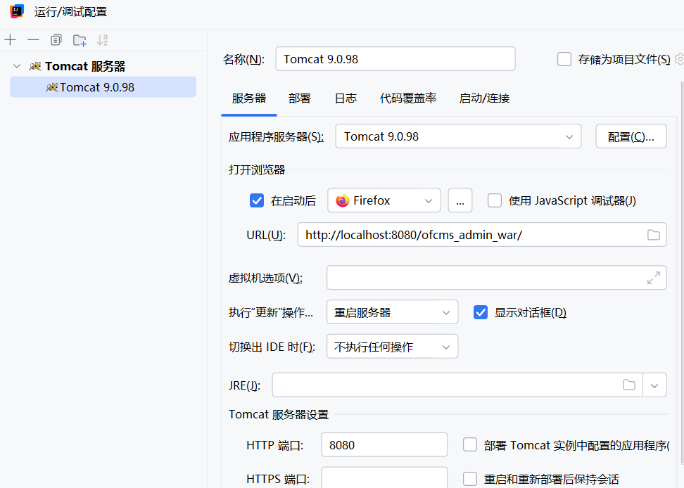This screenshot has height=488, width=684.
Task: Open the Firefox browser selection dropdown
Action: [x=384, y=200]
